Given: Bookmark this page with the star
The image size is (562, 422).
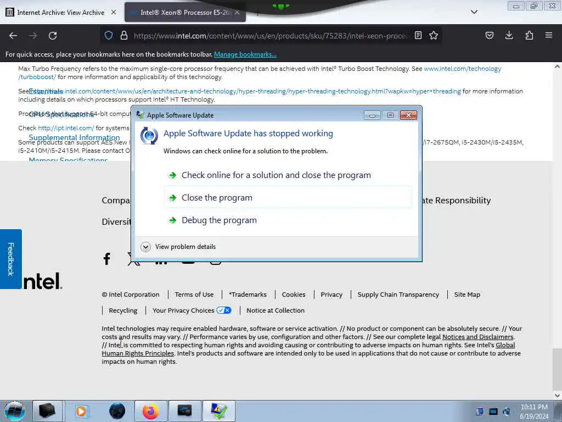Looking at the screenshot, I should coord(434,35).
